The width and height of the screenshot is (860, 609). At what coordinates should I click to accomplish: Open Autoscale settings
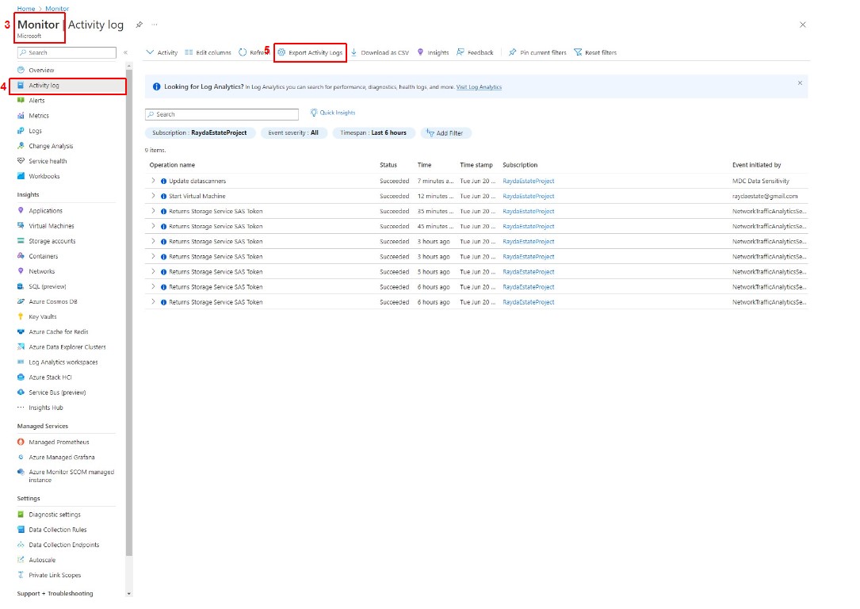pyautogui.click(x=42, y=560)
